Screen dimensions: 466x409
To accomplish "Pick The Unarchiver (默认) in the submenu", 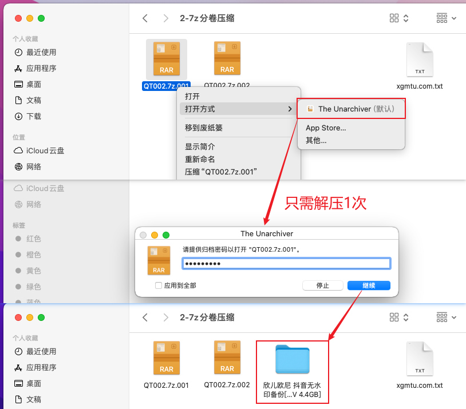I will [x=351, y=109].
